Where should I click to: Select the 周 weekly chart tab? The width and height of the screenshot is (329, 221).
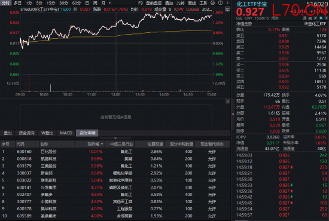point(95,3)
